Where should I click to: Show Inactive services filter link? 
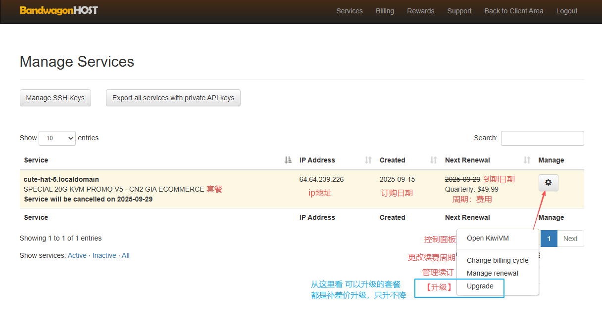pos(104,255)
